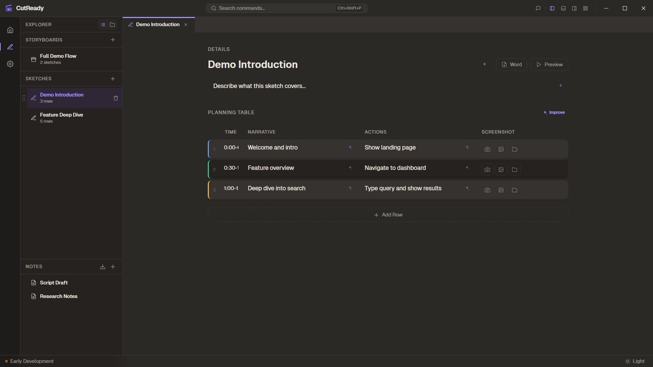Toggle the bottom panel layout
Viewport: 653px width, 367px height.
pos(563,8)
